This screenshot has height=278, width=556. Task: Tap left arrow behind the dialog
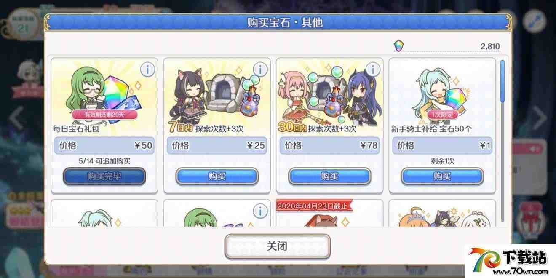tap(17, 118)
